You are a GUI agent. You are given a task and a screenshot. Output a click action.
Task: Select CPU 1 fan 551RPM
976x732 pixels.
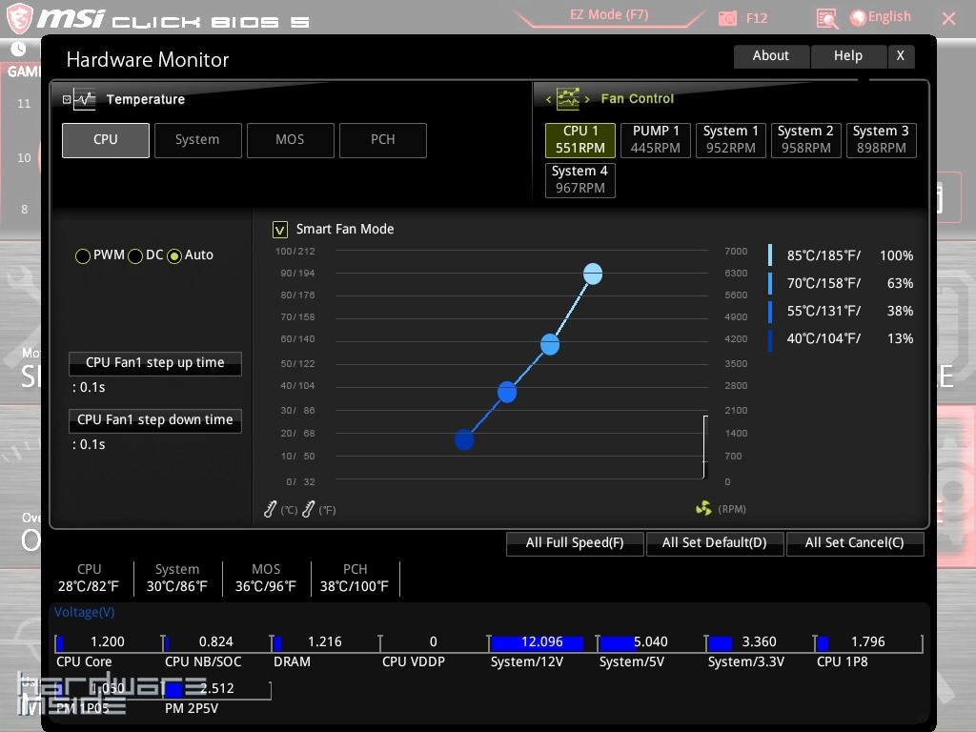[580, 140]
